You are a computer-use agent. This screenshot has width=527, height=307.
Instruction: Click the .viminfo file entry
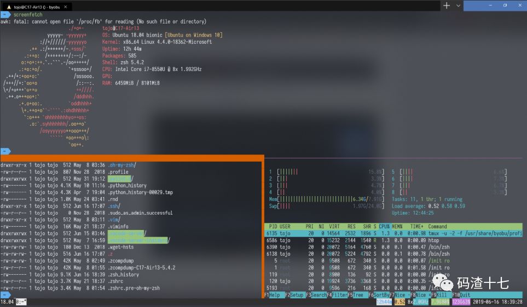[x=118, y=227]
